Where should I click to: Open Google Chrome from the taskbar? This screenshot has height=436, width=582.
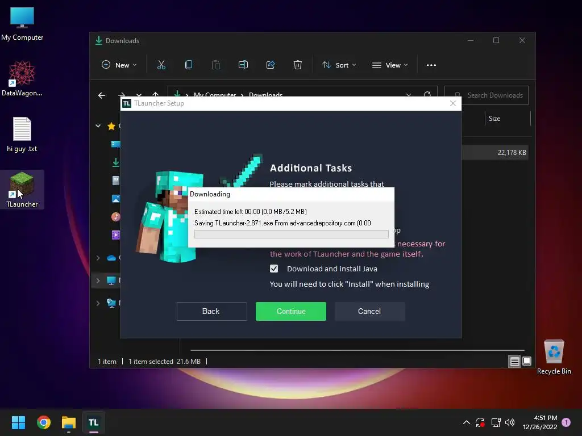tap(43, 422)
